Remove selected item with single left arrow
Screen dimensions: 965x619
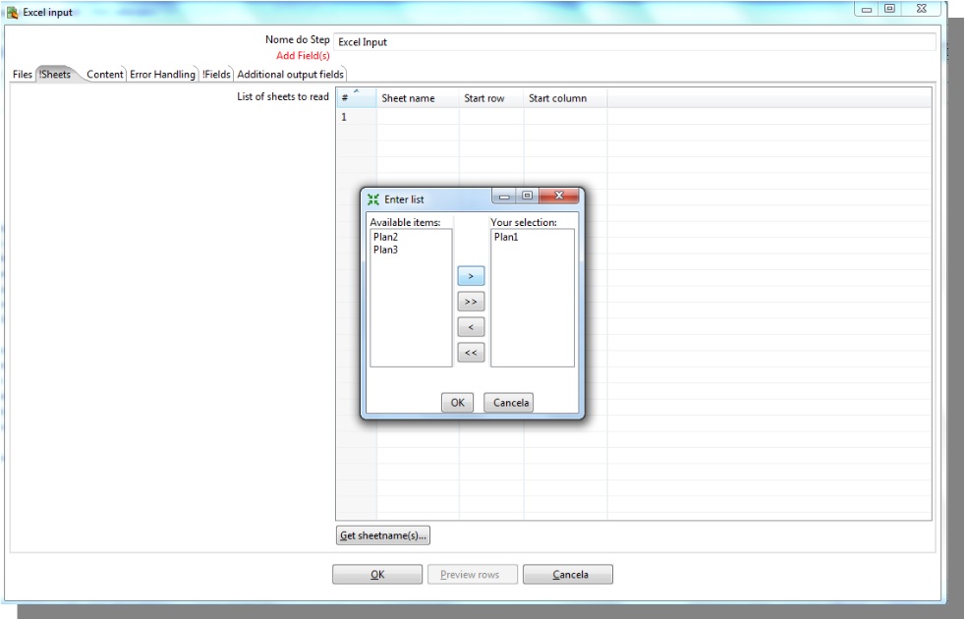(471, 327)
